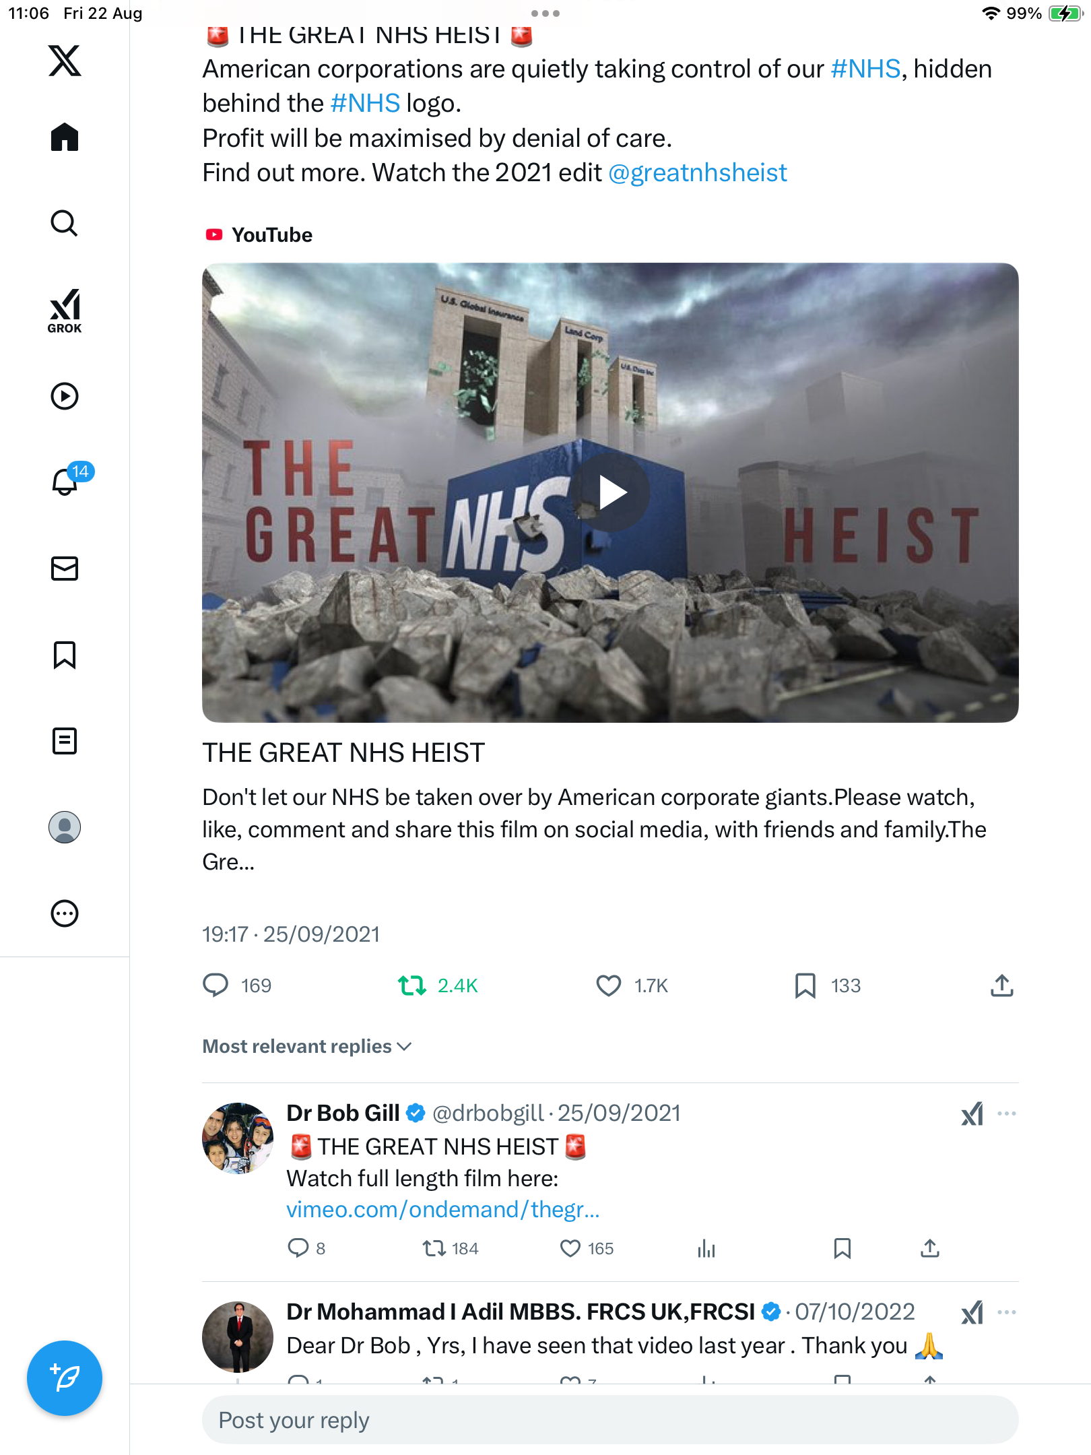Screen dimensions: 1091x1455
Task: Open the notifications bell
Action: point(65,482)
